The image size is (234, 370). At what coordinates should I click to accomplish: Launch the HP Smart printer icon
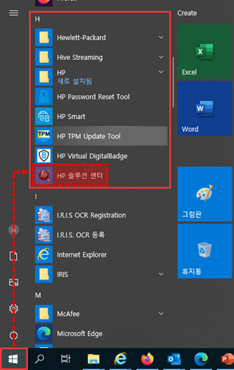(44, 117)
